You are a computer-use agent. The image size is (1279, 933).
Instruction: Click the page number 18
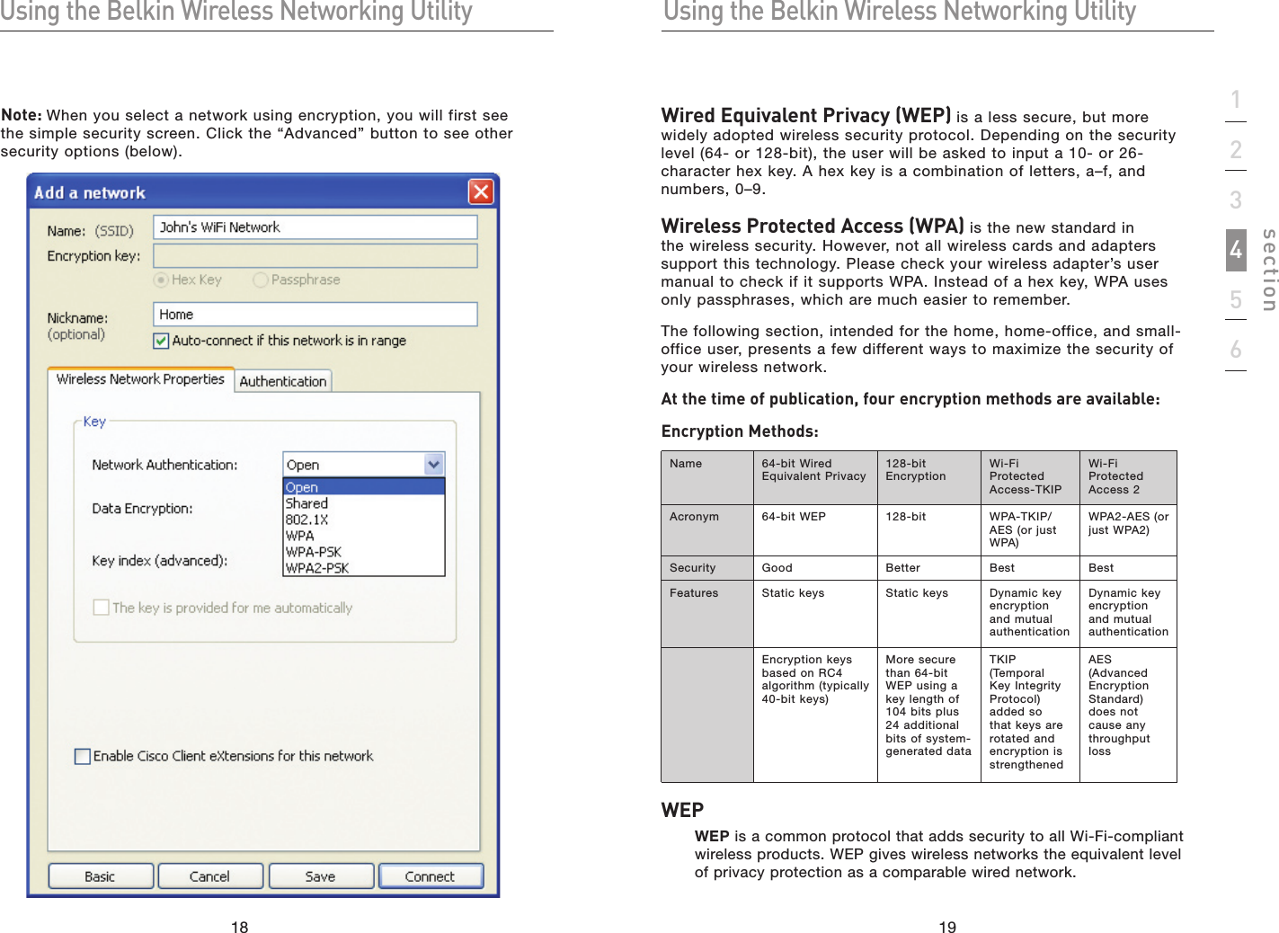click(x=239, y=927)
